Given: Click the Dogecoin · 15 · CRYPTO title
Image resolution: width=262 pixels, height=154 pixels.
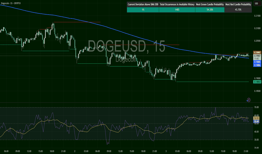Looking at the screenshot, I should pyautogui.click(x=11, y=3).
